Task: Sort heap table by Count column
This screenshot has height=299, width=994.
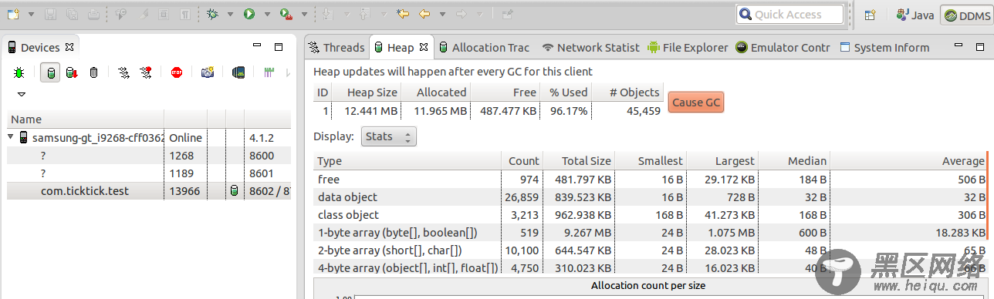Action: [x=522, y=161]
